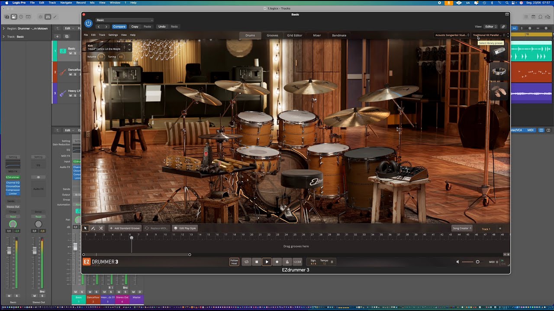Viewport: 554px width, 311px height.
Task: Toggle the loop cycle button
Action: click(x=246, y=262)
